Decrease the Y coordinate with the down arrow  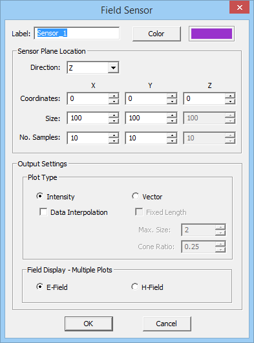pyautogui.click(x=172, y=101)
